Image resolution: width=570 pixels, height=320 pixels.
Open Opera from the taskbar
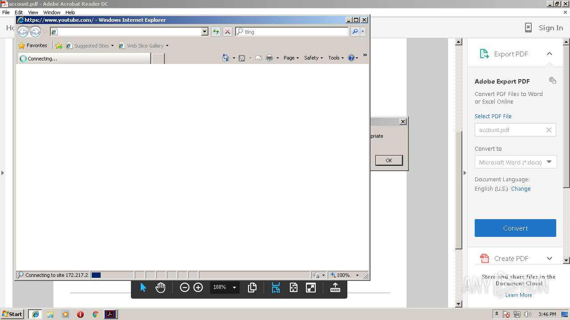(x=80, y=314)
